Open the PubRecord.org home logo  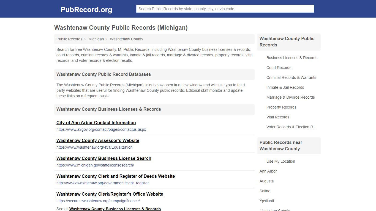point(86,10)
